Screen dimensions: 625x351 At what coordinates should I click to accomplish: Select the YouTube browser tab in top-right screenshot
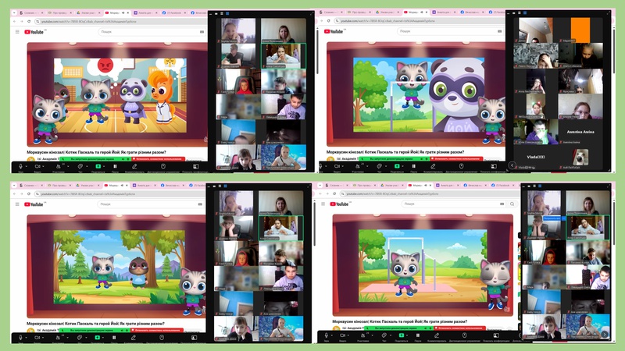click(416, 12)
